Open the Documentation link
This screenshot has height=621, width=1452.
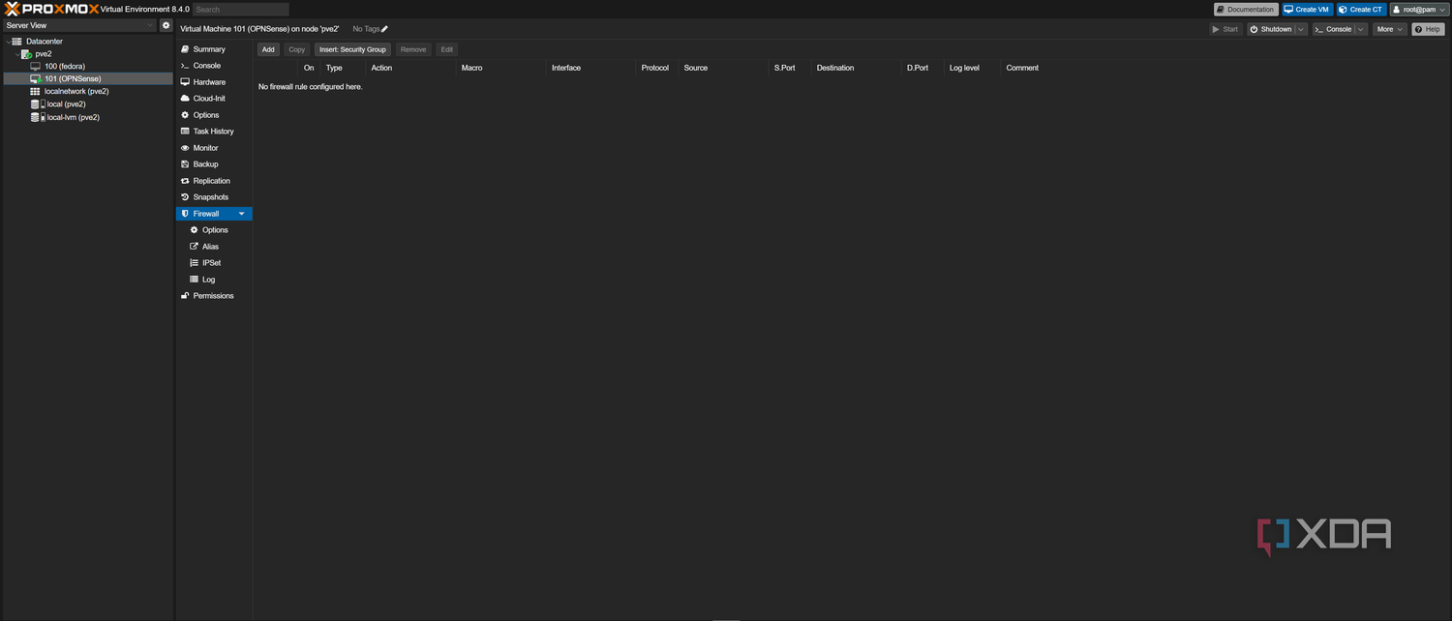pyautogui.click(x=1246, y=10)
